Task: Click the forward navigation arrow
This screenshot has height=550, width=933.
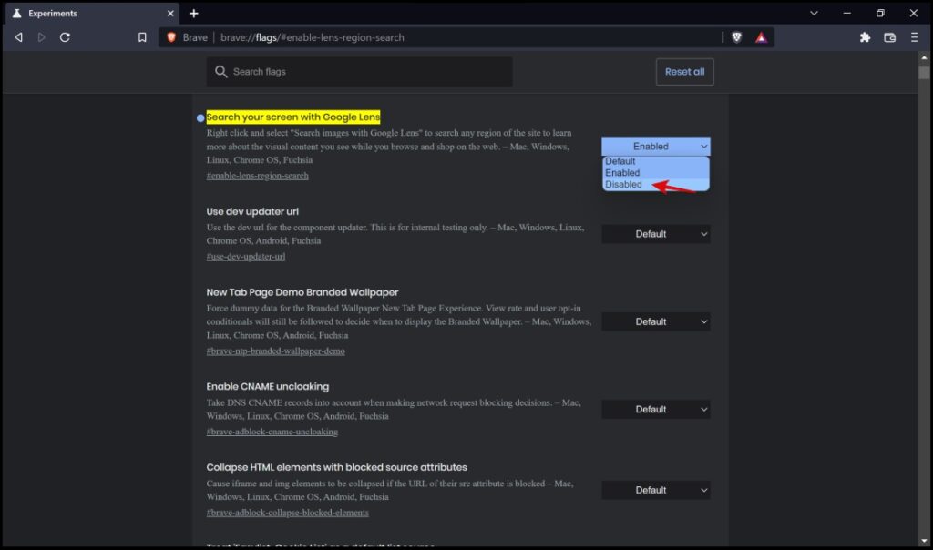Action: click(x=41, y=37)
